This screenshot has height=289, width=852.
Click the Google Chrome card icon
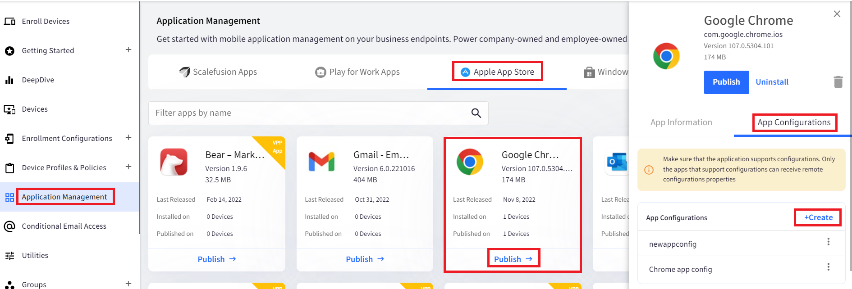(470, 162)
